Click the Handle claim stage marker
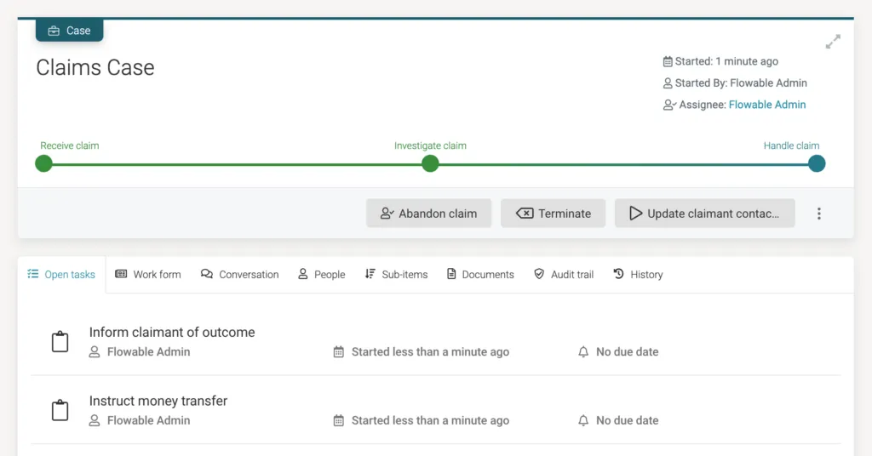 point(817,164)
